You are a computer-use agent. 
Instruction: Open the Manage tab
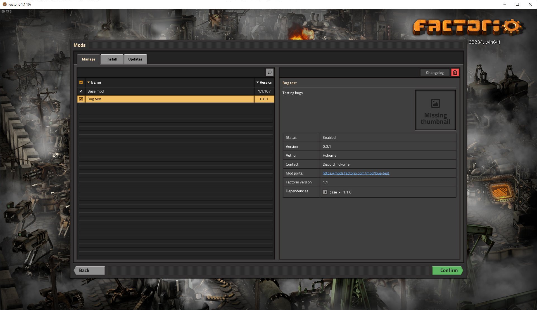pyautogui.click(x=88, y=59)
